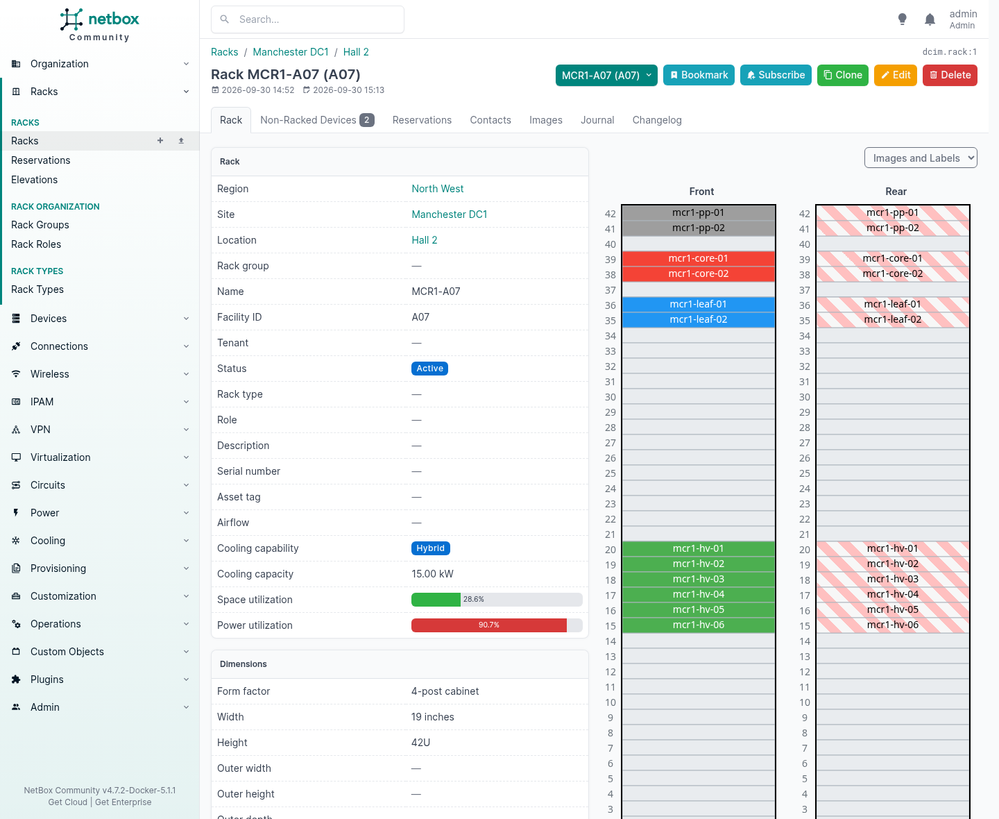This screenshot has width=999, height=819.
Task: Open the Reservations tab
Action: pos(422,120)
